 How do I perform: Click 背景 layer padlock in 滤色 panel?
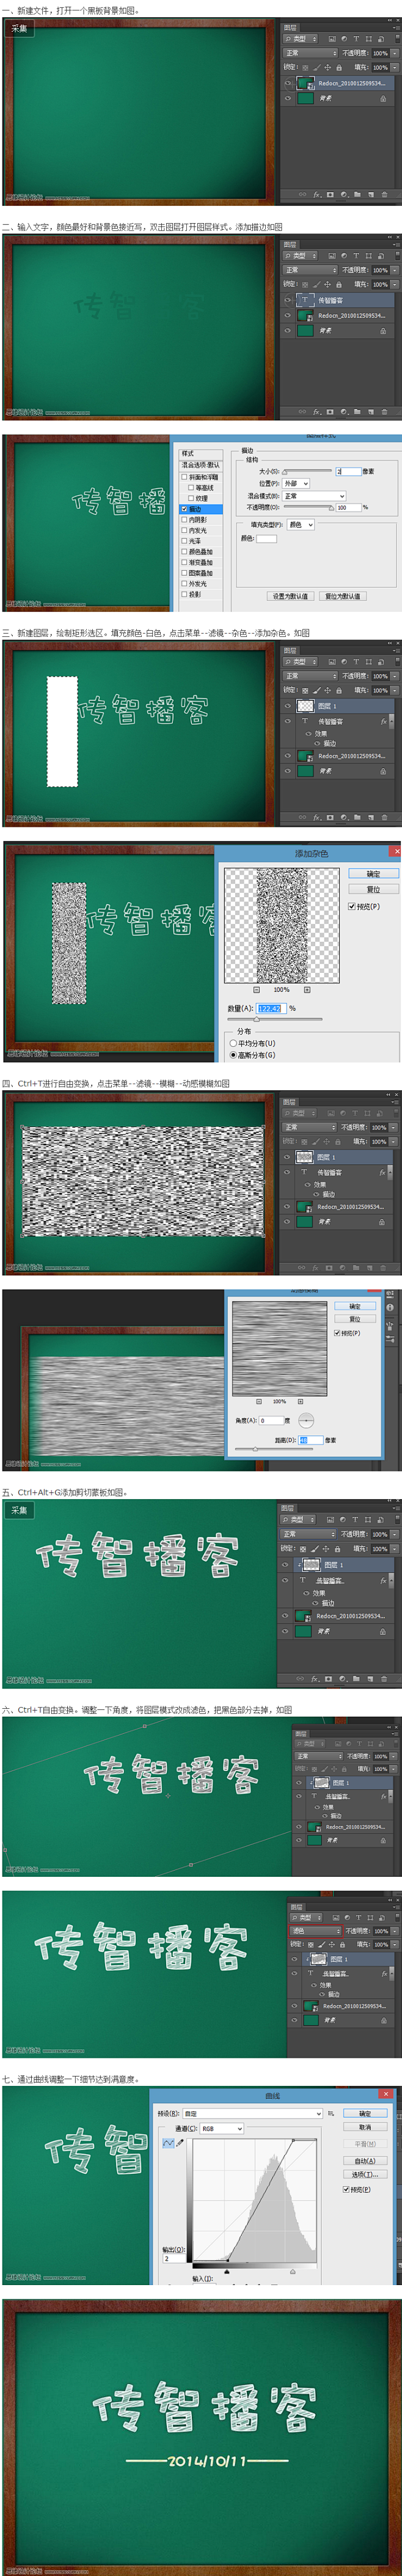pos(384,2020)
